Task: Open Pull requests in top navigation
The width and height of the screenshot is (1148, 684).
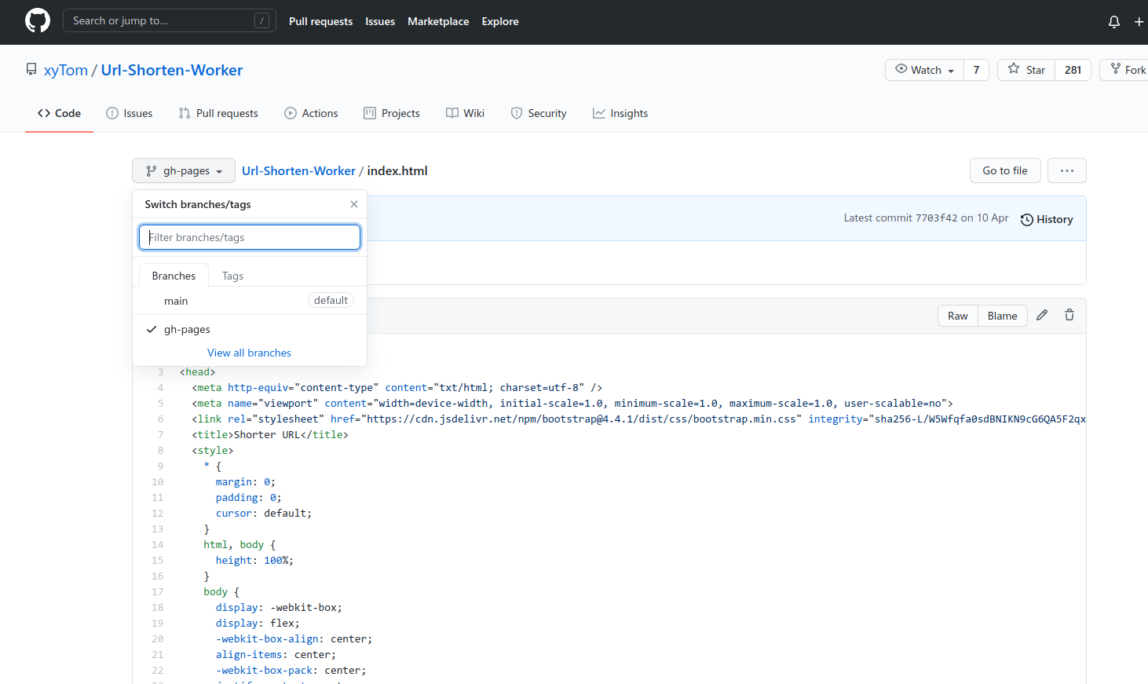Action: click(x=320, y=21)
